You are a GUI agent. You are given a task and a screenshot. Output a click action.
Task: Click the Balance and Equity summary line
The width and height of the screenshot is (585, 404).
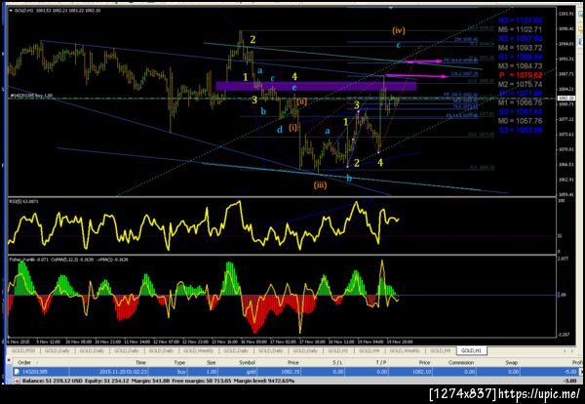tap(158, 381)
